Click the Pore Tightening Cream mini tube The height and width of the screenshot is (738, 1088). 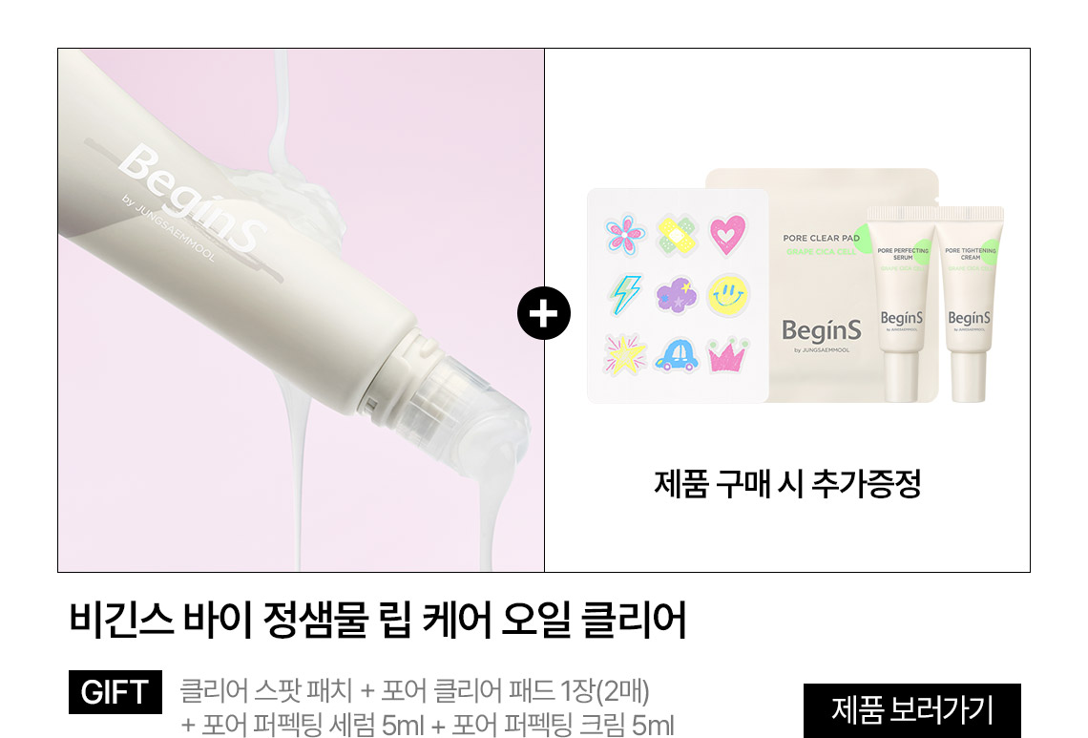click(969, 305)
